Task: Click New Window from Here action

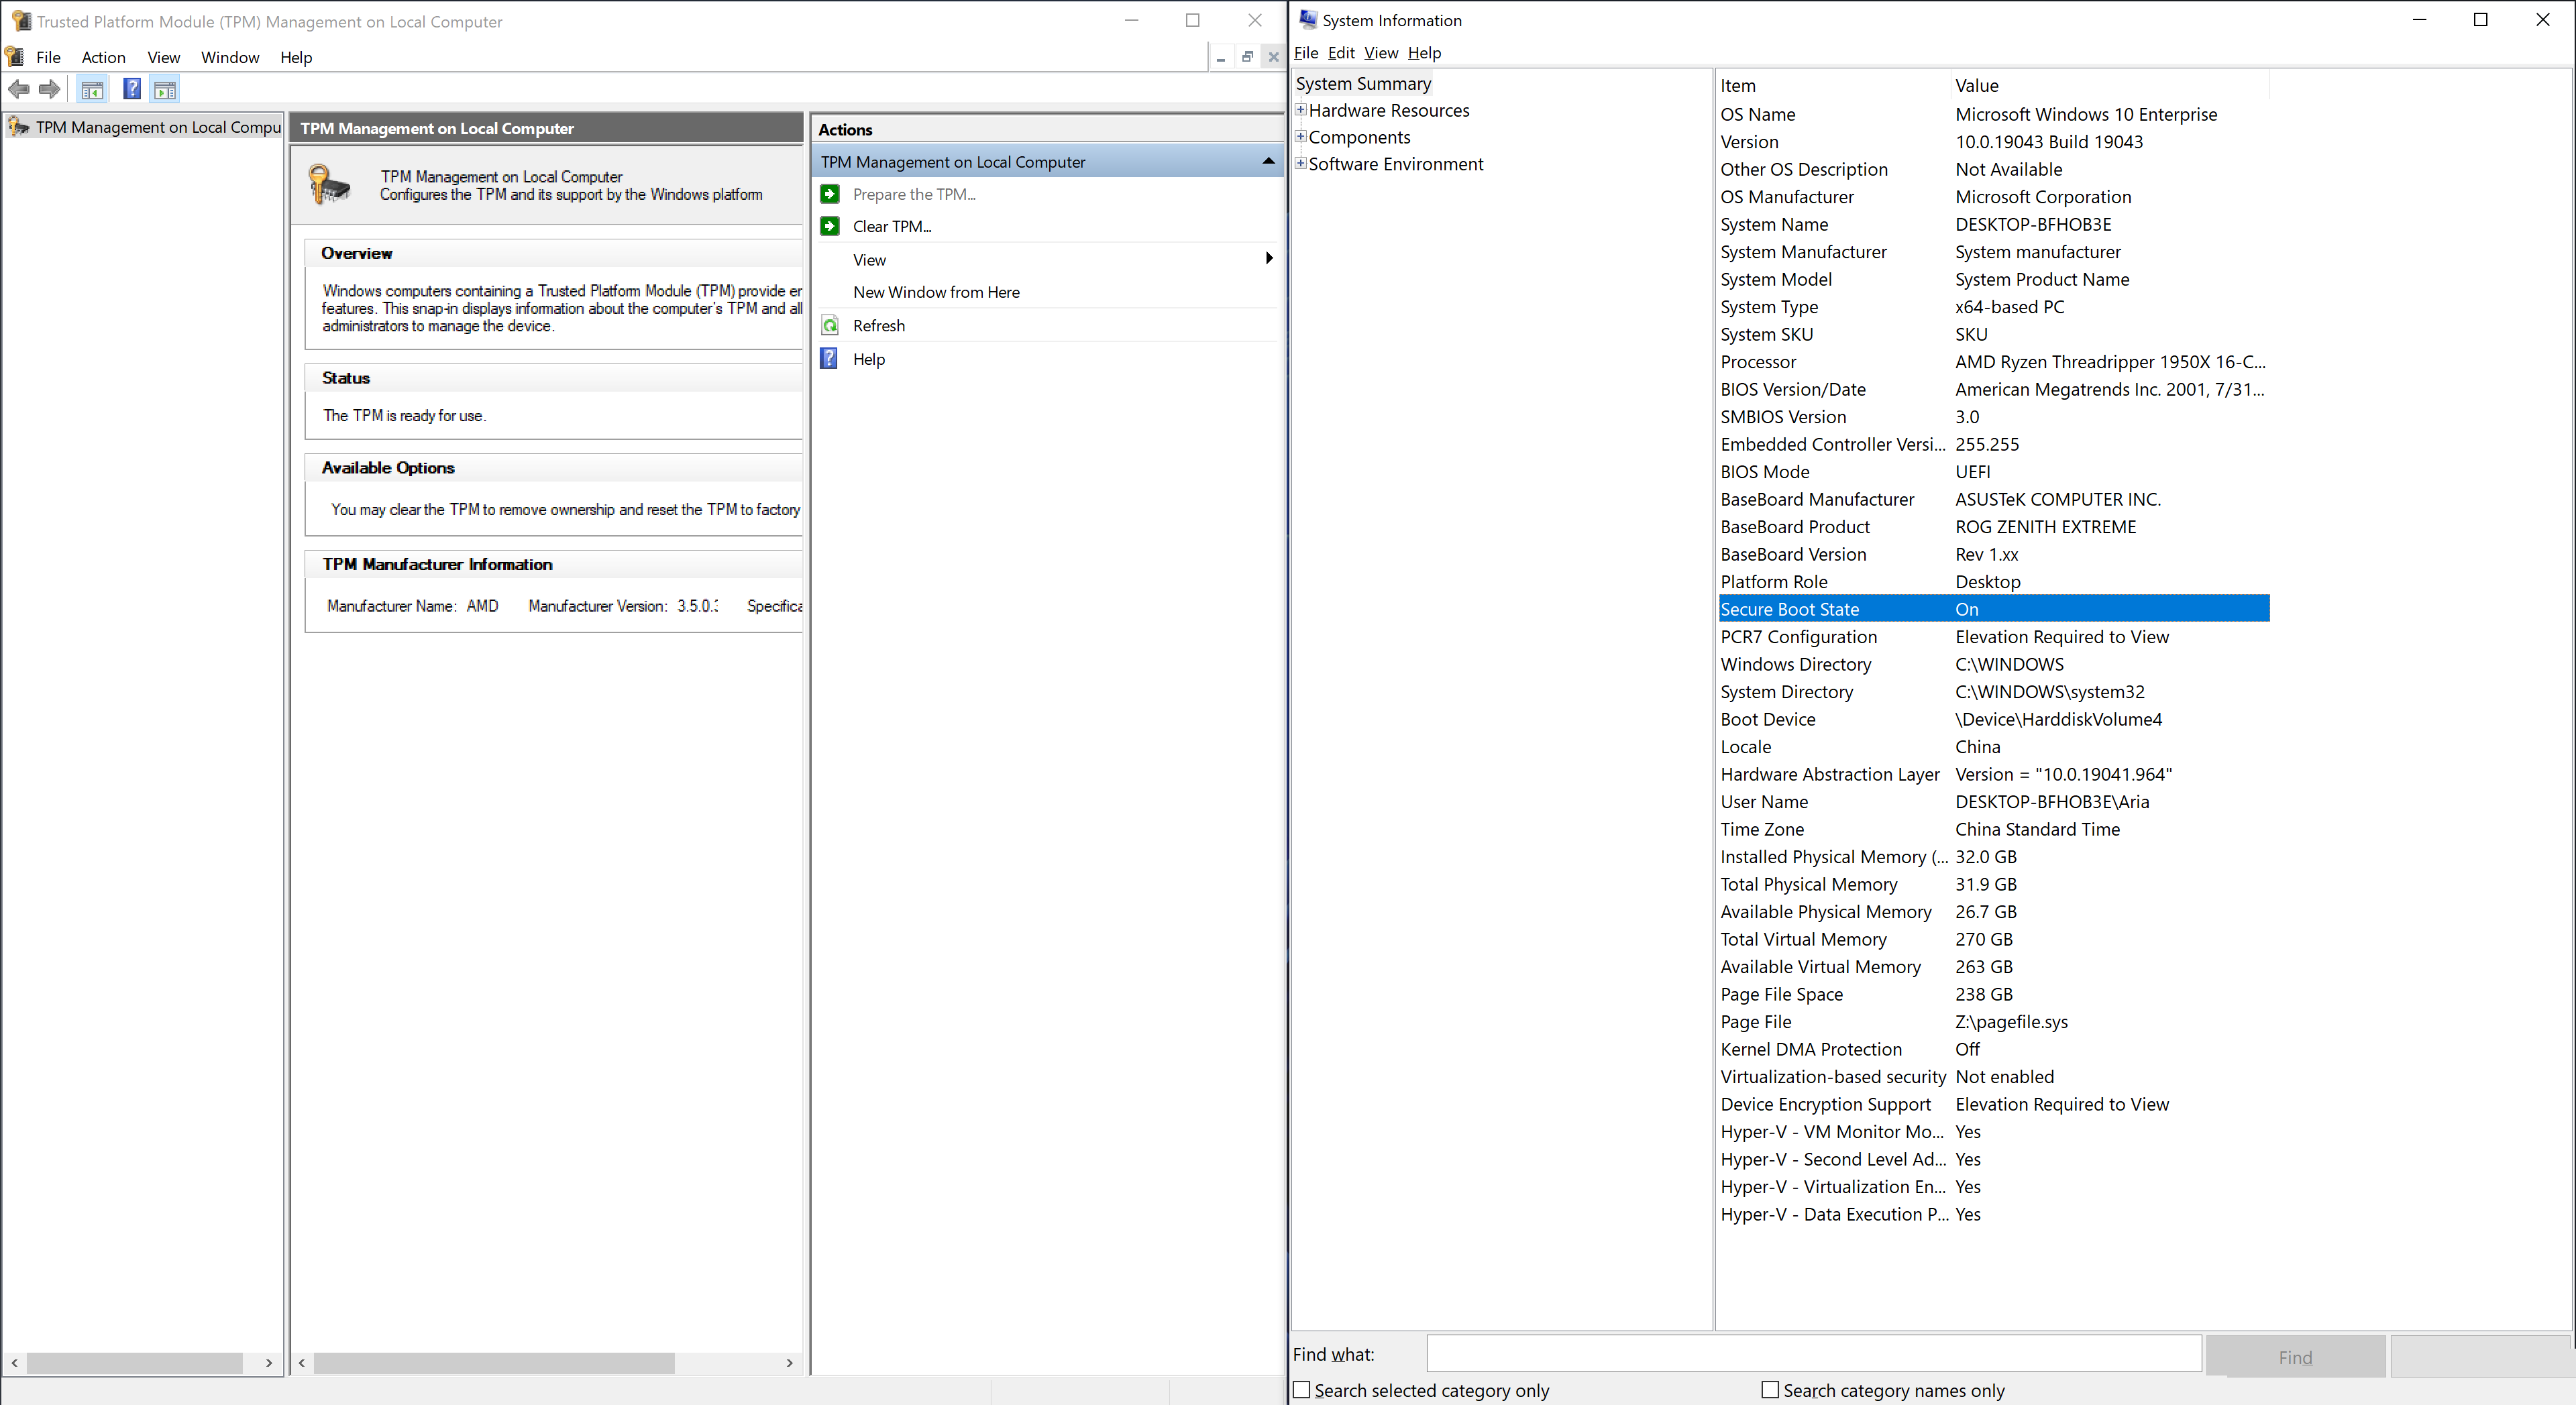Action: (x=936, y=292)
